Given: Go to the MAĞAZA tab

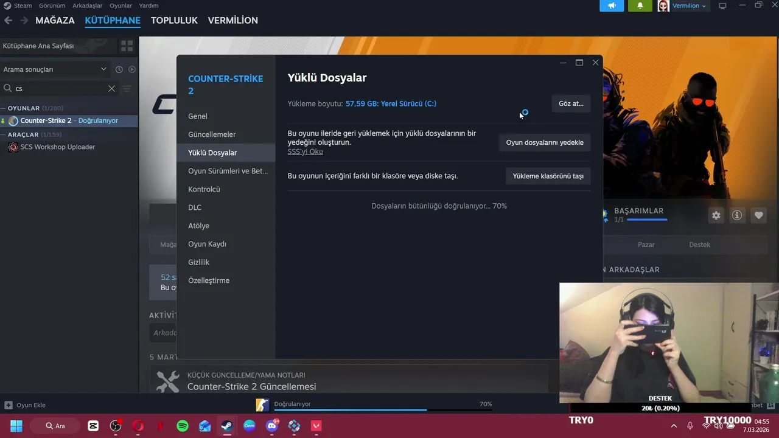Looking at the screenshot, I should [55, 20].
